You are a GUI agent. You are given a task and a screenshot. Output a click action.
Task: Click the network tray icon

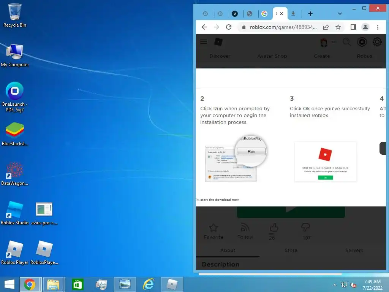tap(344, 285)
